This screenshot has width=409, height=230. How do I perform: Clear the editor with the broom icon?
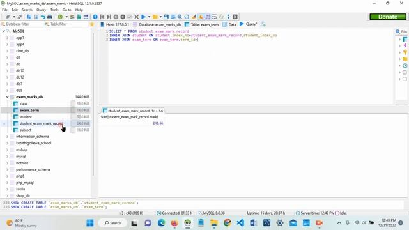(x=194, y=17)
